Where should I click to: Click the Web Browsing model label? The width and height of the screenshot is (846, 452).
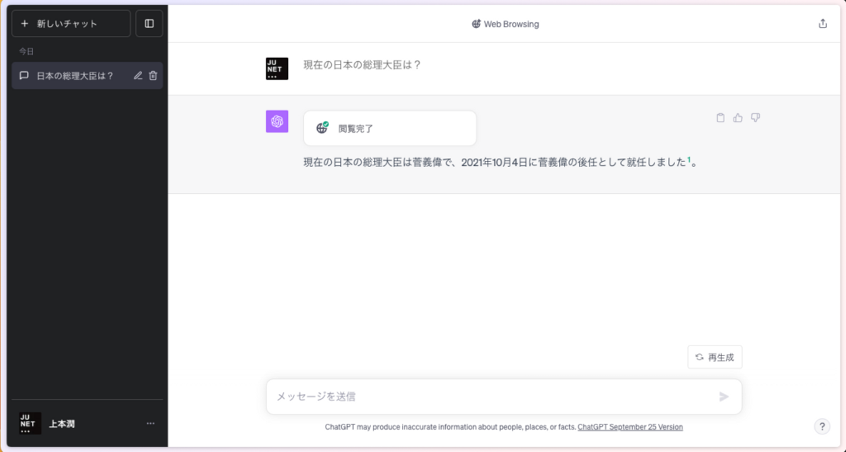[x=511, y=24]
